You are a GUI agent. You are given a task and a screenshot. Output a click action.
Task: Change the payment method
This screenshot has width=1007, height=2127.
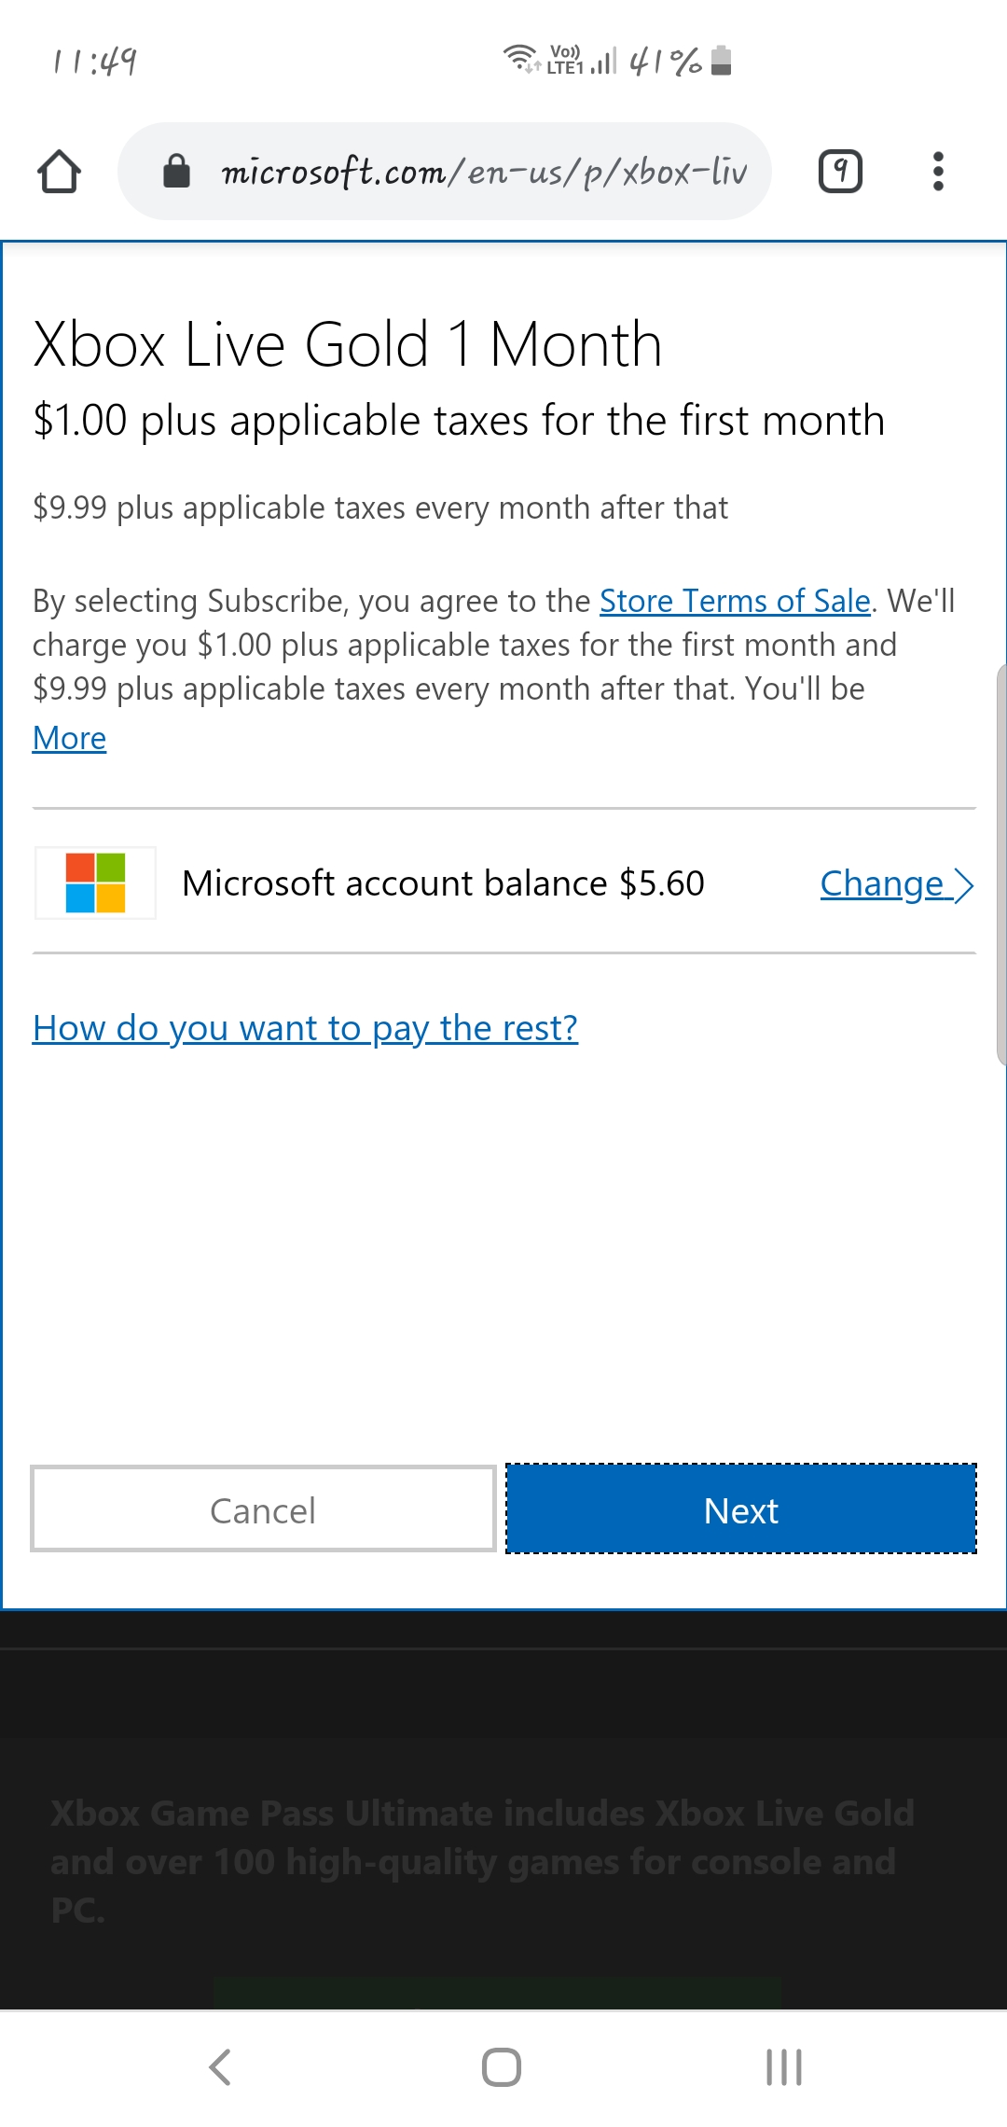tap(882, 883)
